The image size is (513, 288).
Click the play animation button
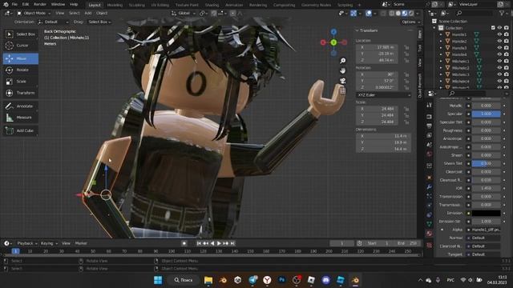219,243
